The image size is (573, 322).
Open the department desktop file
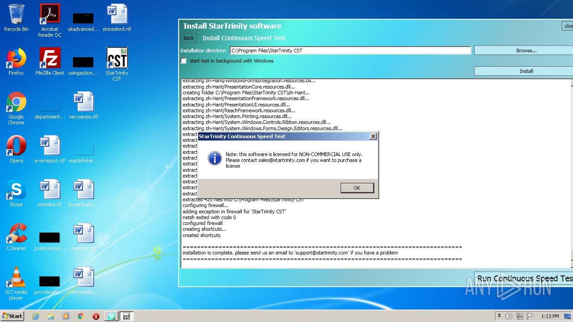click(x=50, y=108)
